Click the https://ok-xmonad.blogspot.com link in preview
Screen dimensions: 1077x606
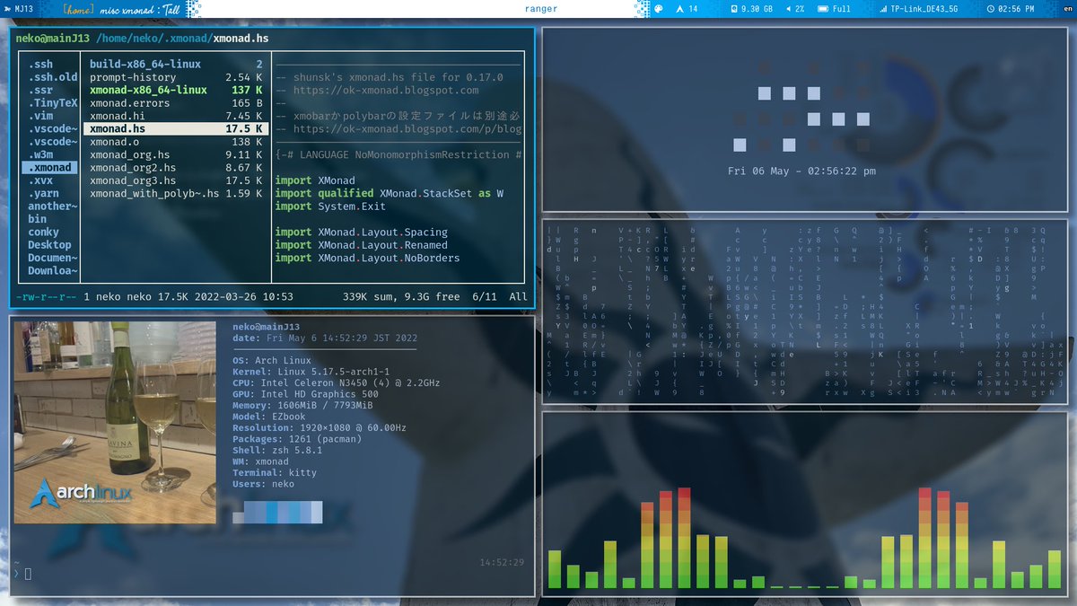click(386, 91)
